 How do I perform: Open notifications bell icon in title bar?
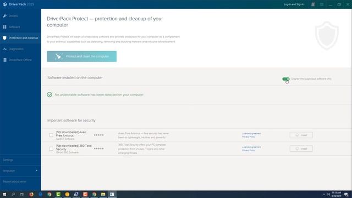pyautogui.click(x=313, y=4)
